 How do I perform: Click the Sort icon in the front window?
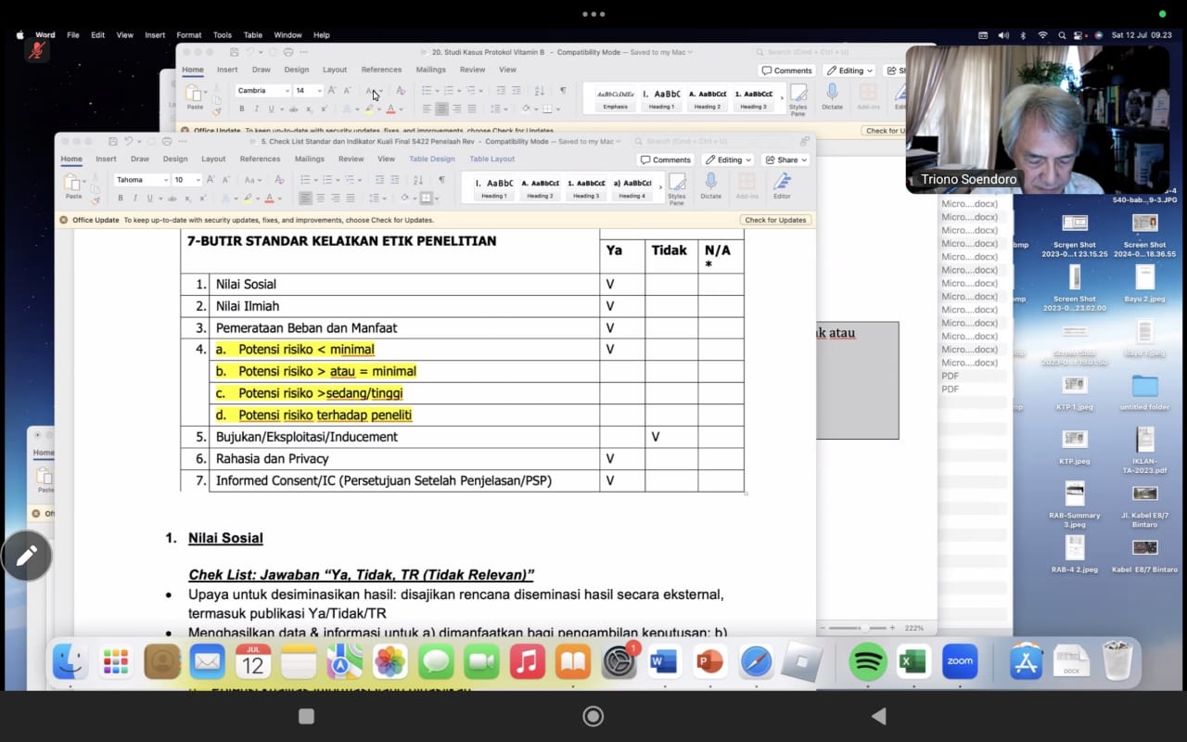[417, 180]
